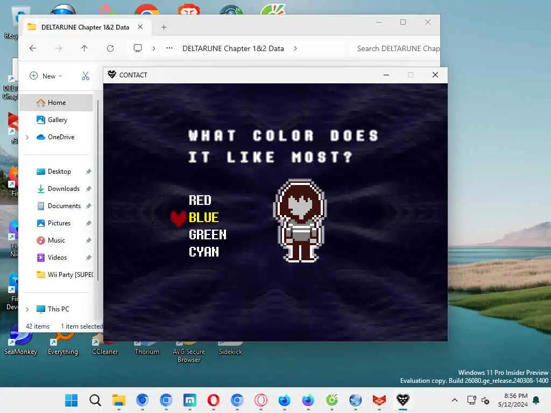Click the pin icon beside Pictures
The image size is (551, 413).
pos(89,223)
